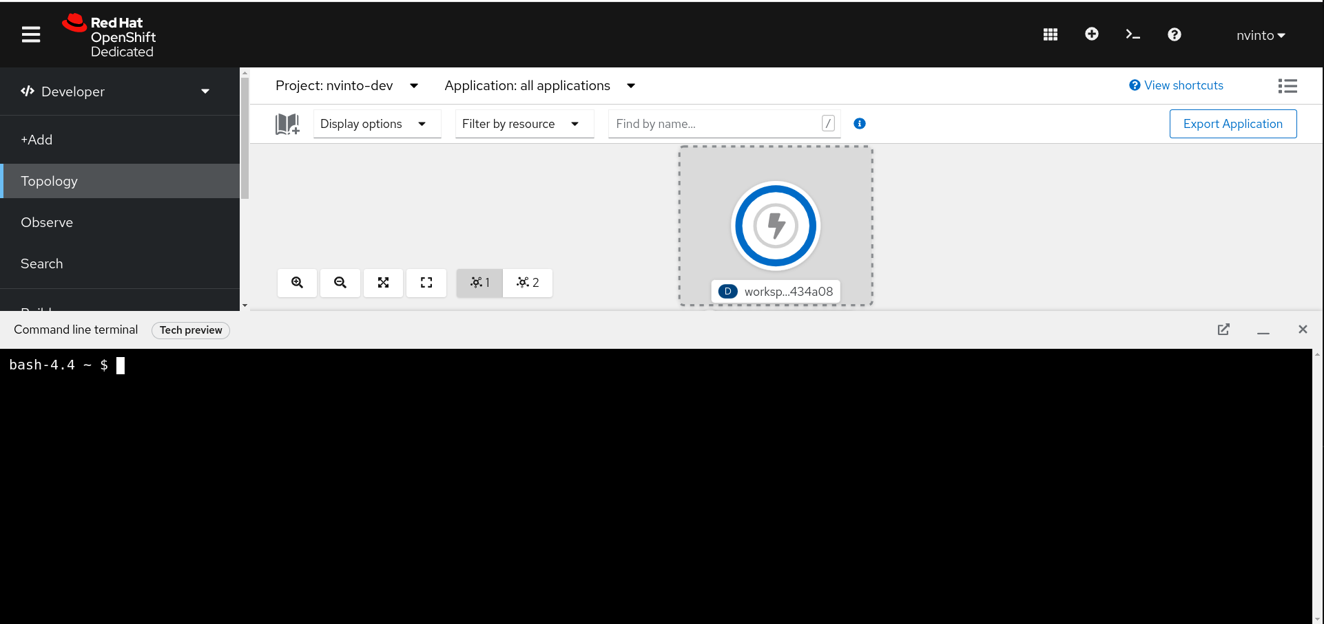Open the Filter by resource dropdown
The image size is (1324, 624).
coord(524,124)
